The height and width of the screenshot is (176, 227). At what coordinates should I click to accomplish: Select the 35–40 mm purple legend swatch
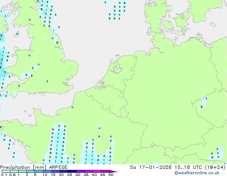tap(88, 171)
